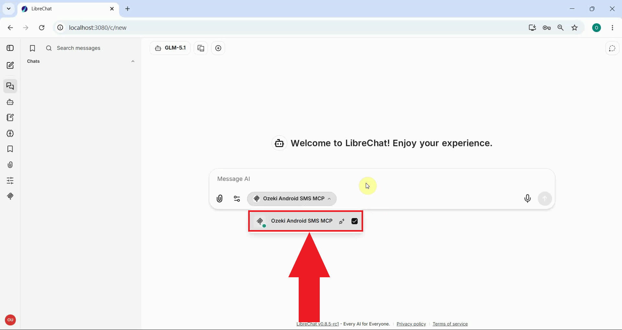
Task: Start voice input with the microphone
Action: 527,198
